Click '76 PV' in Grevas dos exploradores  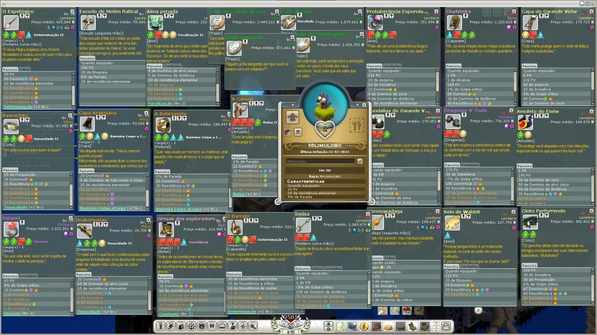pyautogui.click(x=164, y=282)
